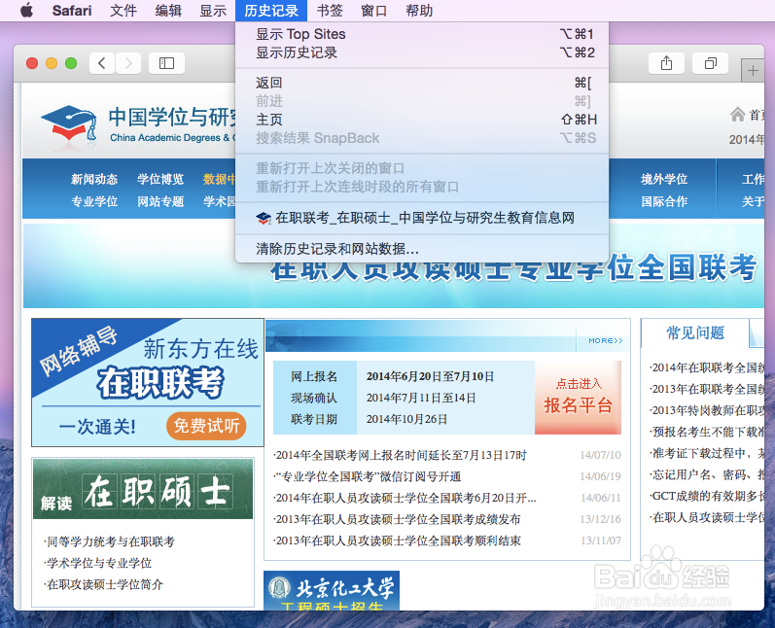The image size is (775, 628).
Task: Click date text 2014年10月26日
Action: [406, 419]
